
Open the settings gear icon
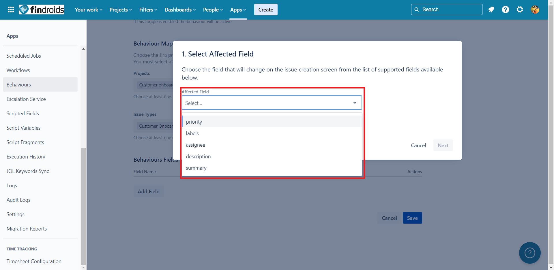tap(520, 10)
